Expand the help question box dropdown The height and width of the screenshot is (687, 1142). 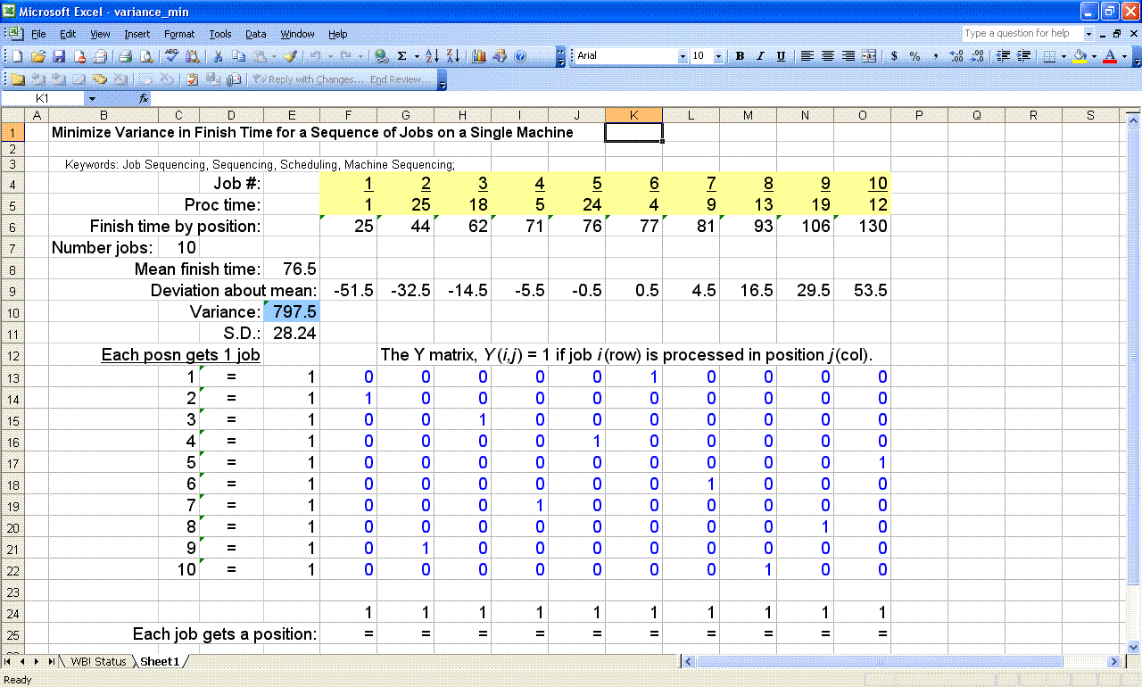pos(1088,34)
